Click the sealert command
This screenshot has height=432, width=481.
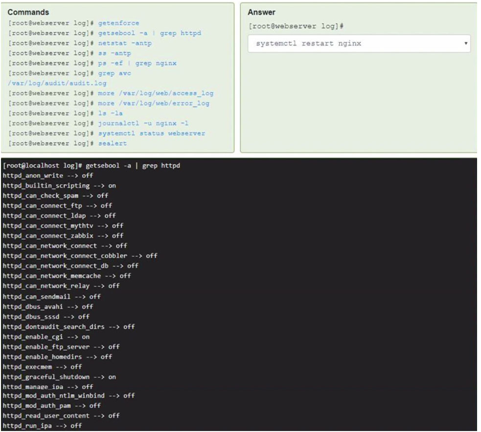tap(112, 143)
